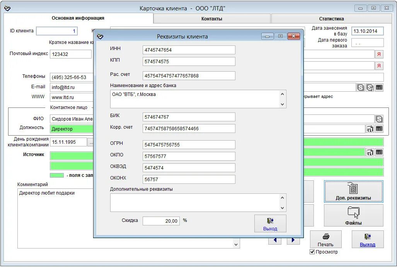This screenshot has height=267, width=397.
Task: Open the table icon in the Источник row
Action: (x=379, y=152)
